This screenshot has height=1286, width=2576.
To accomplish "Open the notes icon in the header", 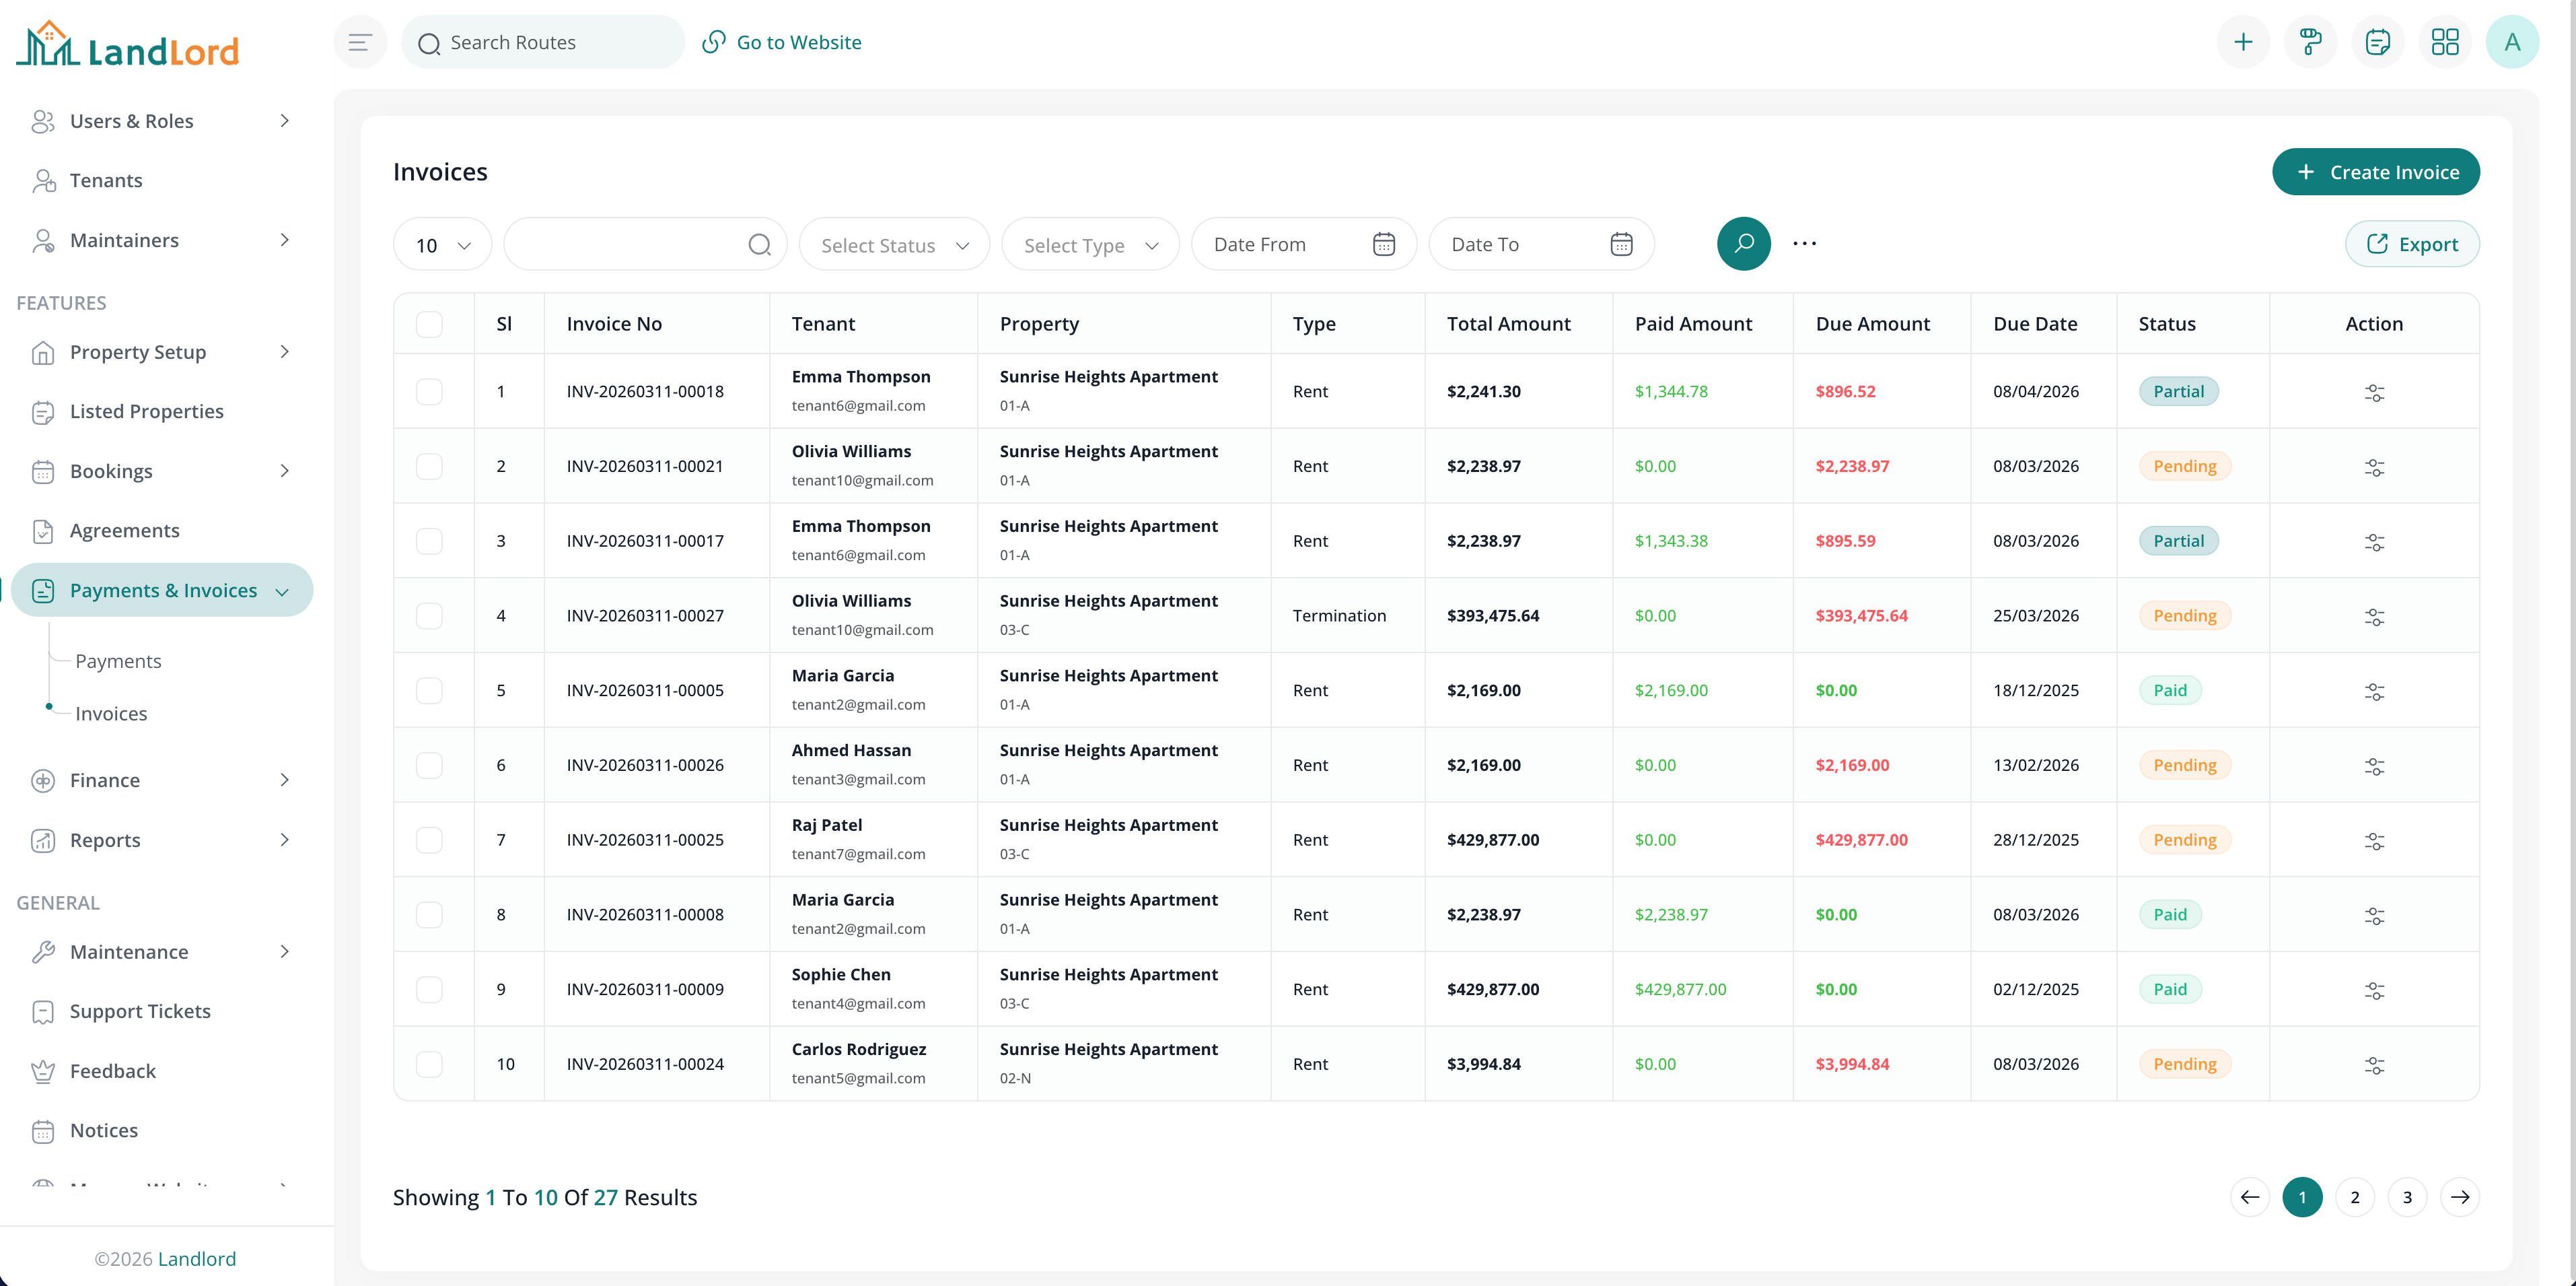I will coord(2378,42).
